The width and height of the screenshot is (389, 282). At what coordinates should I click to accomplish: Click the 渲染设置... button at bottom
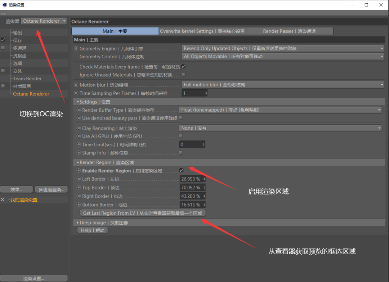[x=34, y=278]
